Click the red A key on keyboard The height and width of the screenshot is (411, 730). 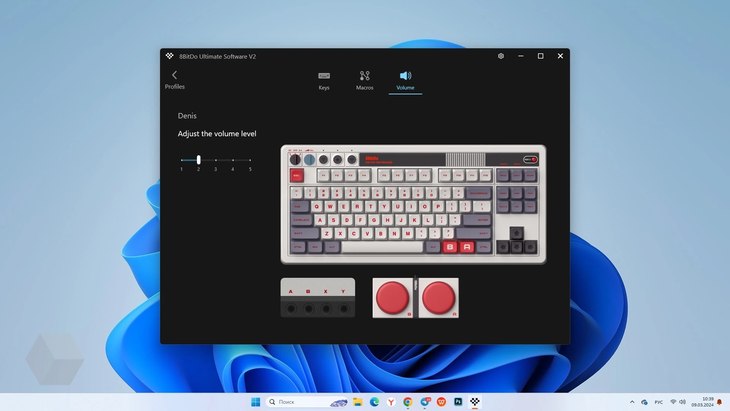pos(467,247)
